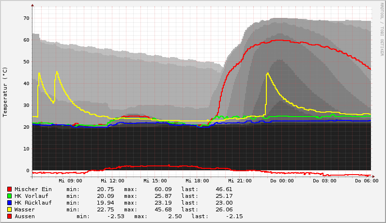Select the Mischer Ein legend label

[33, 189]
